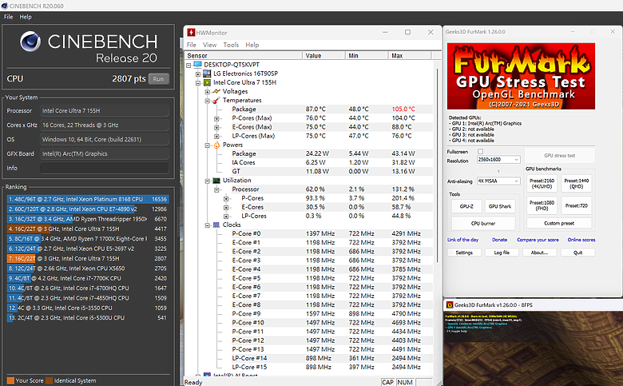This screenshot has height=386, width=623.
Task: Toggle the Fullscreen checkbox in FurMark
Action: tap(480, 152)
